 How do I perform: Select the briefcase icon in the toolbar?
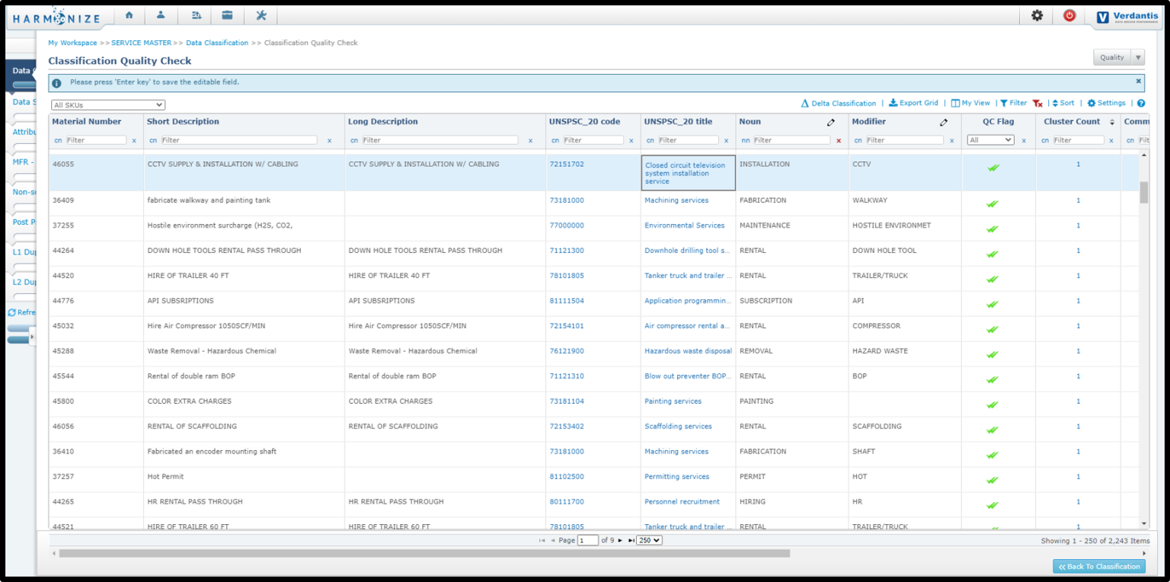228,14
